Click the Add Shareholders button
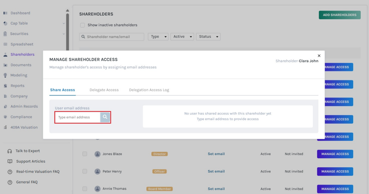 click(x=340, y=15)
